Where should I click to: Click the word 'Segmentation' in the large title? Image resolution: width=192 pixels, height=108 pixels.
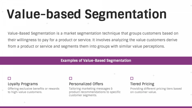(x=126, y=14)
